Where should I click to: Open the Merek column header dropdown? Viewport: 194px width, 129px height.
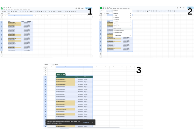coord(73,77)
